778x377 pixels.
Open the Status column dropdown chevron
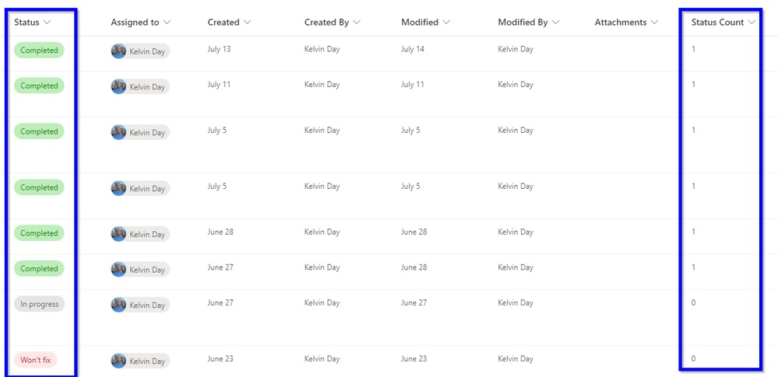48,23
